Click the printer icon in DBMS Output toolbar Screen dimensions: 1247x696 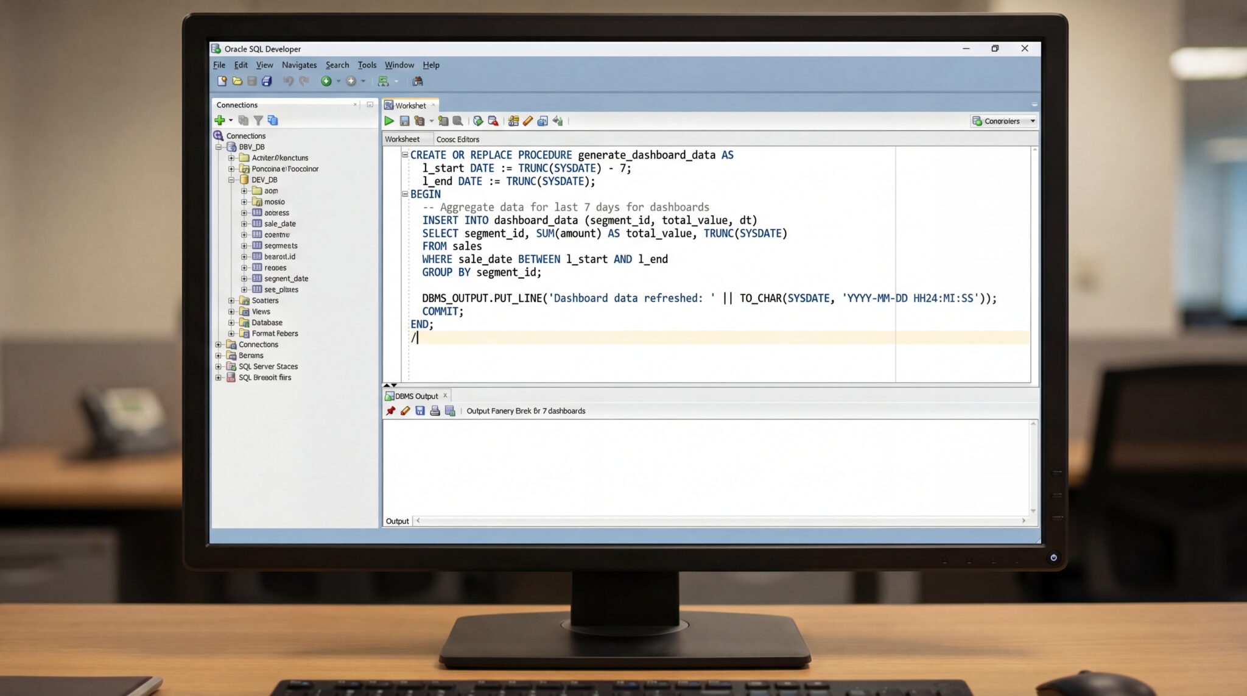[435, 411]
